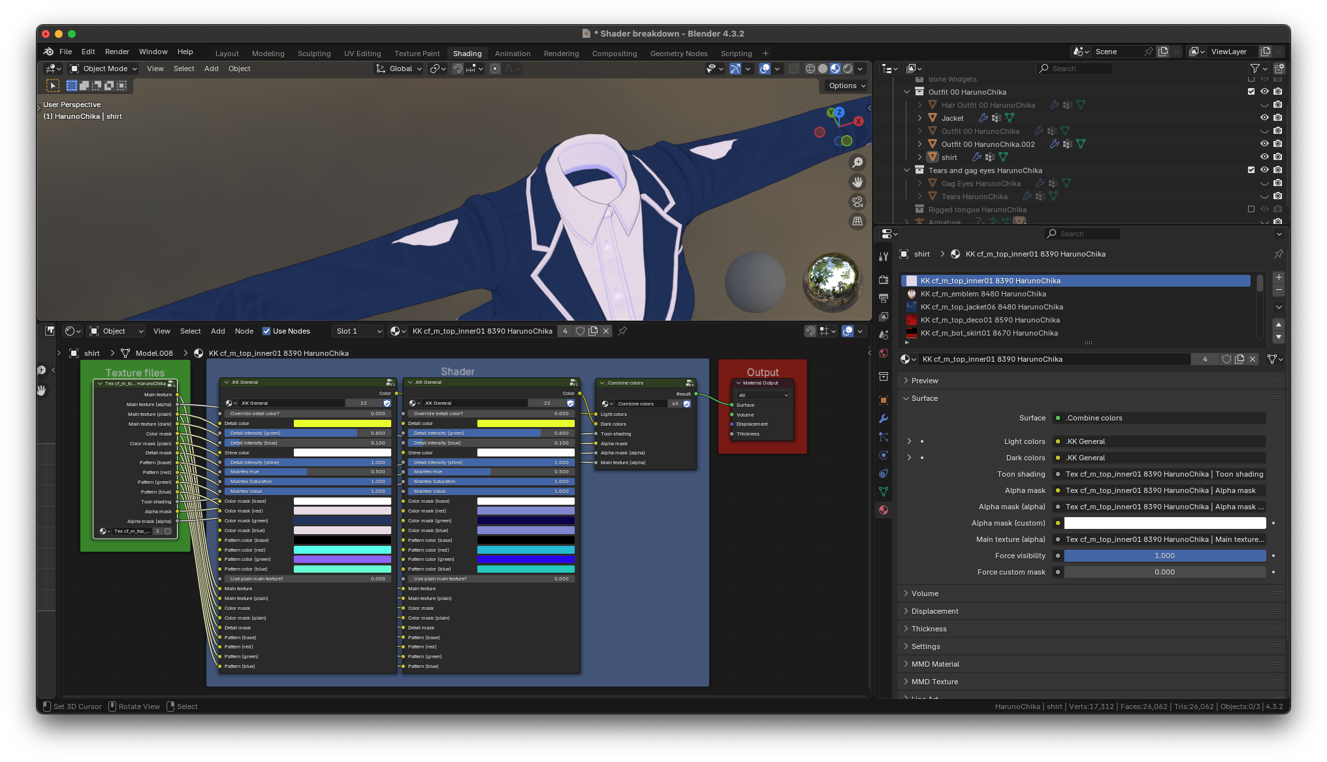Open the Slot 1 dropdown

(x=358, y=331)
